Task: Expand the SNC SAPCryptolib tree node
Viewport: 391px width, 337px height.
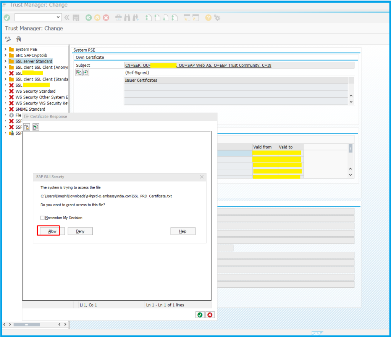Action: [x=5, y=55]
